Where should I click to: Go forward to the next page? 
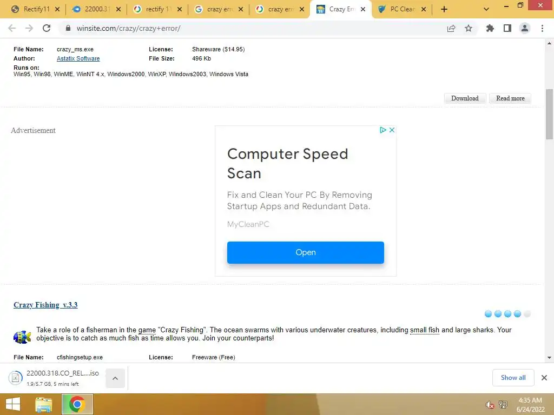click(29, 28)
